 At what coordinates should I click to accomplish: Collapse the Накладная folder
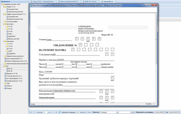tap(3, 41)
